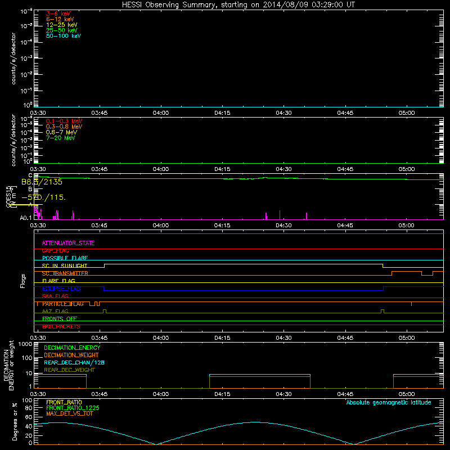Select the ATTENUATOR_STATE flag label
Image resolution: width=450 pixels, height=450 pixels.
(x=68, y=243)
